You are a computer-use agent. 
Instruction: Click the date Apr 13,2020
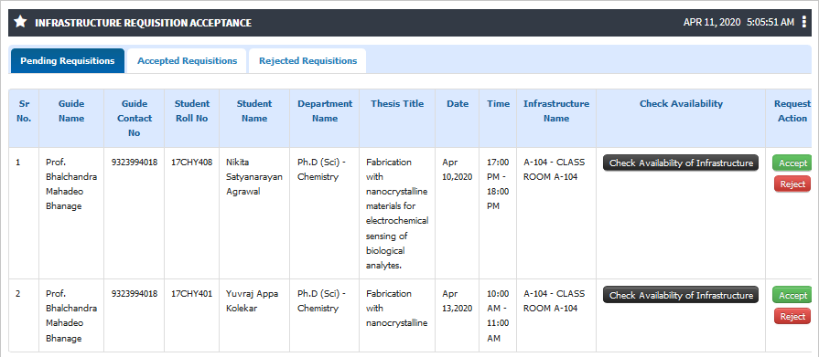click(457, 300)
